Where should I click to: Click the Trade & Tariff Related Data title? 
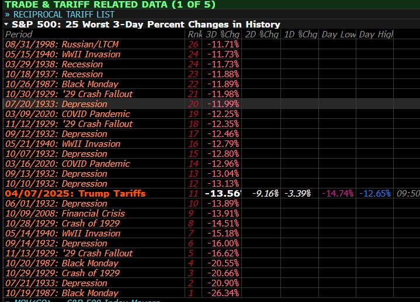pos(110,5)
